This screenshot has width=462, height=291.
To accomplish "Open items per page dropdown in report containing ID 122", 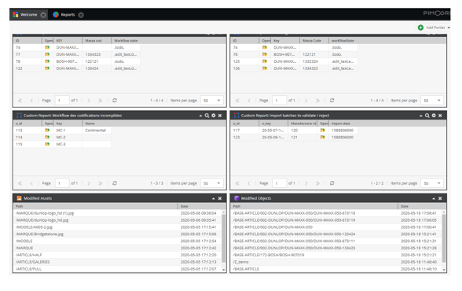I will coord(219,100).
